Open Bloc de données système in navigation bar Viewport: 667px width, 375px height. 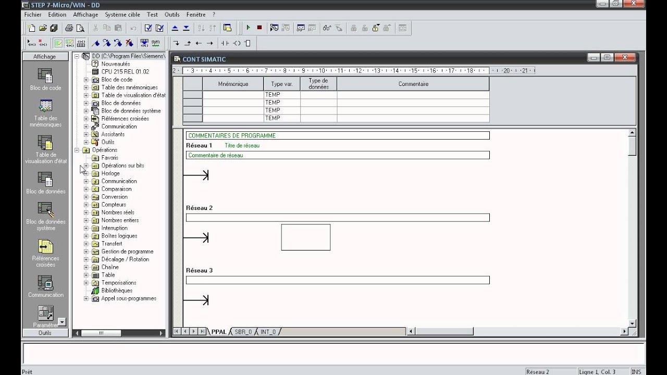tap(45, 216)
